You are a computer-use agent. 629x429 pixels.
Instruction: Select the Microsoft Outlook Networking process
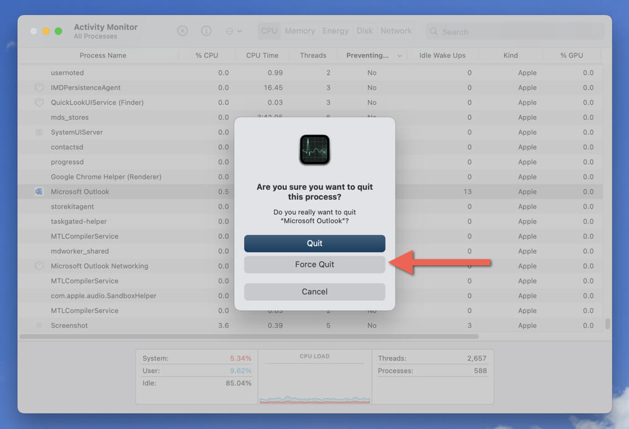click(x=100, y=266)
